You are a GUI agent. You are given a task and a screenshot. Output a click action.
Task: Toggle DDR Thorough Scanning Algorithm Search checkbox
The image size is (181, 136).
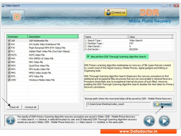(88, 57)
